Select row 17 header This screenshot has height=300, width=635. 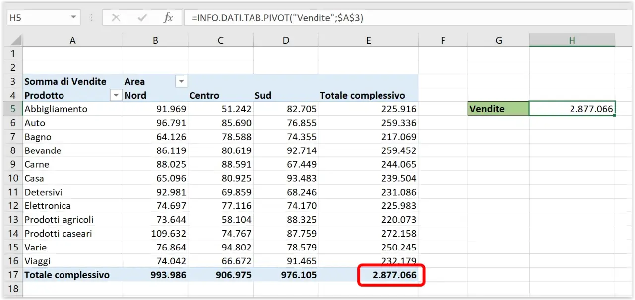pyautogui.click(x=13, y=275)
